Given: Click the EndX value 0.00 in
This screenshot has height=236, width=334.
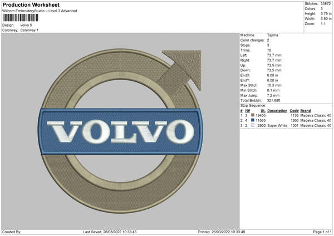Looking at the screenshot, I should pyautogui.click(x=272, y=75).
